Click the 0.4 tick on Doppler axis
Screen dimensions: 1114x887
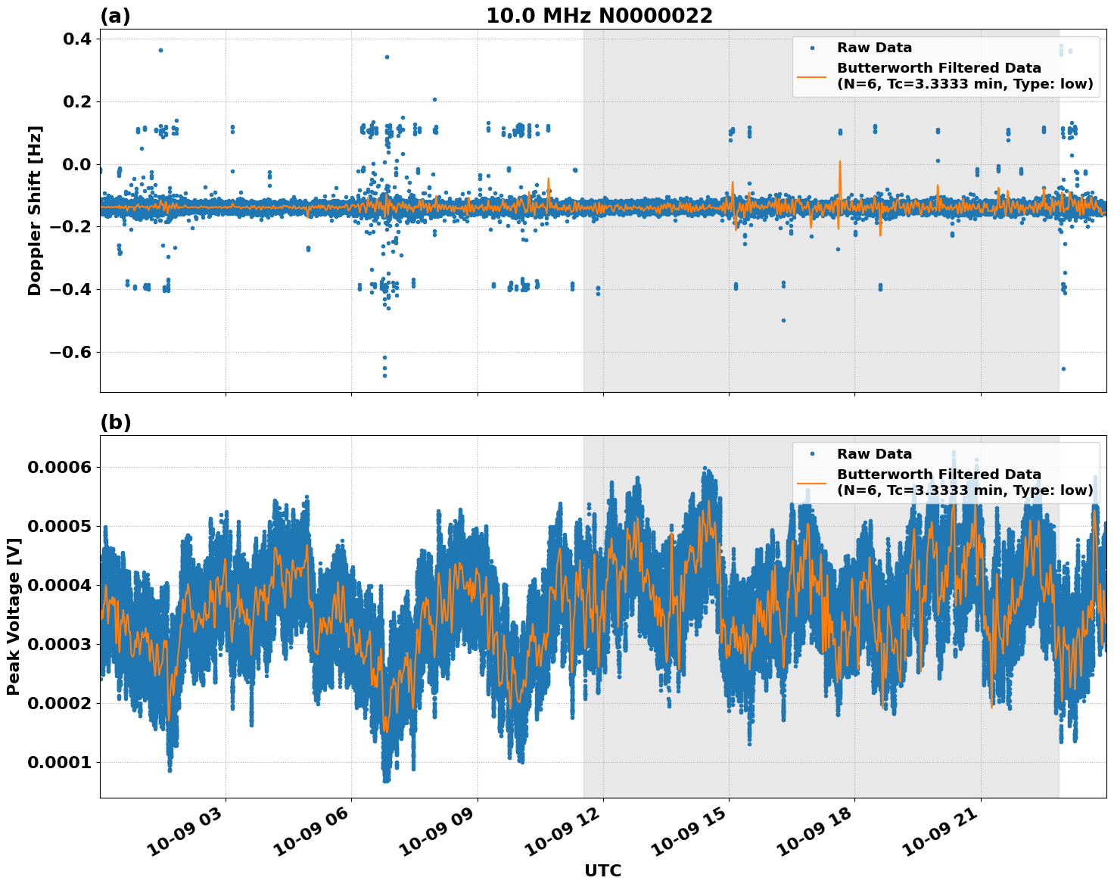pyautogui.click(x=76, y=39)
